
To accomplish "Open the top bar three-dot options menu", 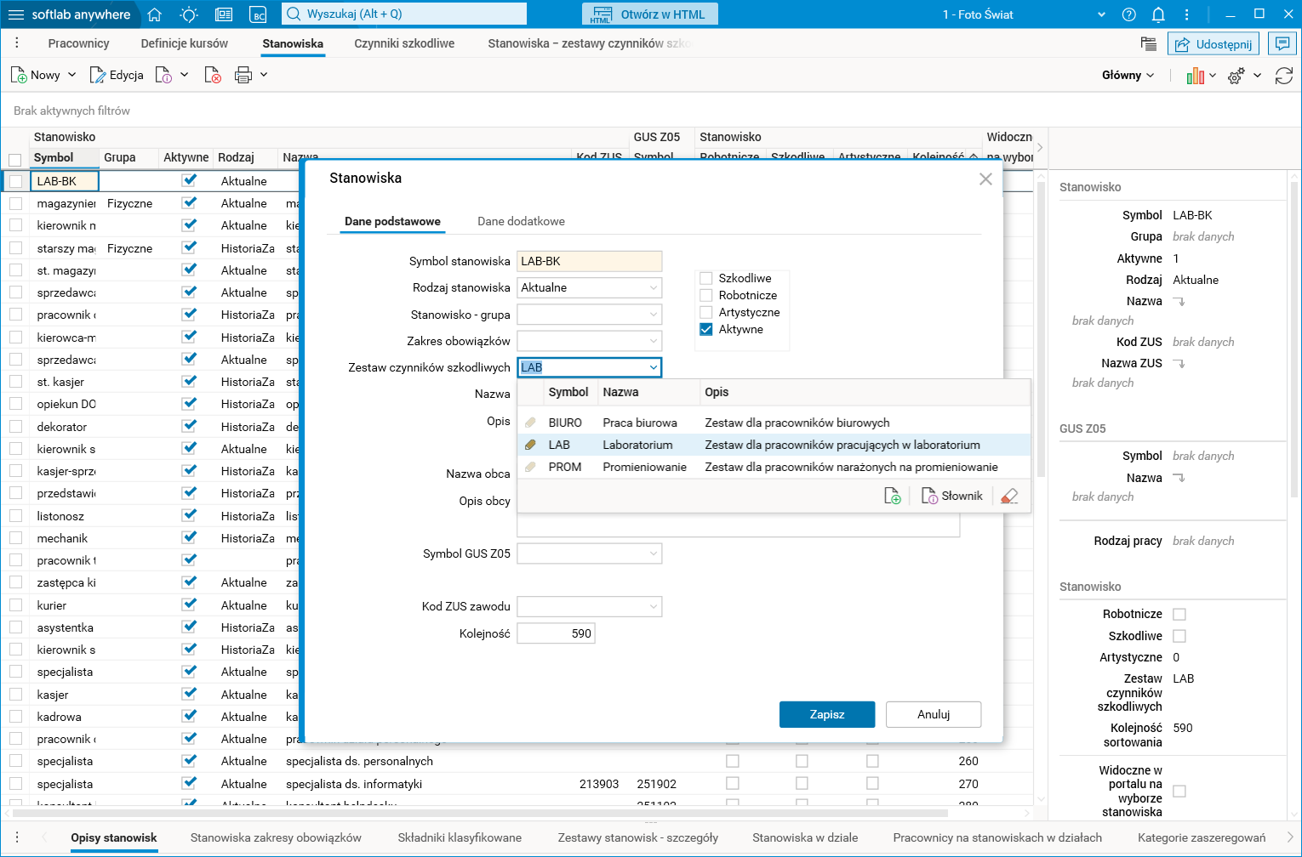I will (1186, 14).
